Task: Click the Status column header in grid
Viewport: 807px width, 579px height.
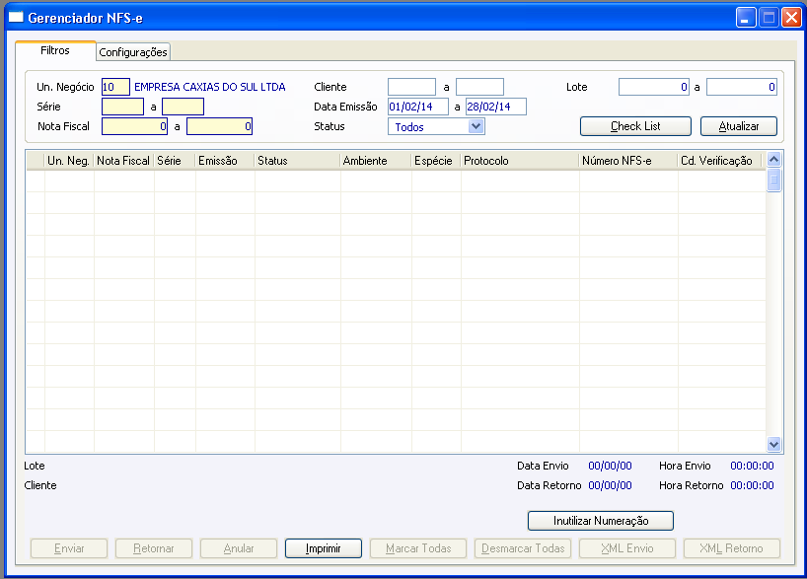Action: tap(298, 161)
